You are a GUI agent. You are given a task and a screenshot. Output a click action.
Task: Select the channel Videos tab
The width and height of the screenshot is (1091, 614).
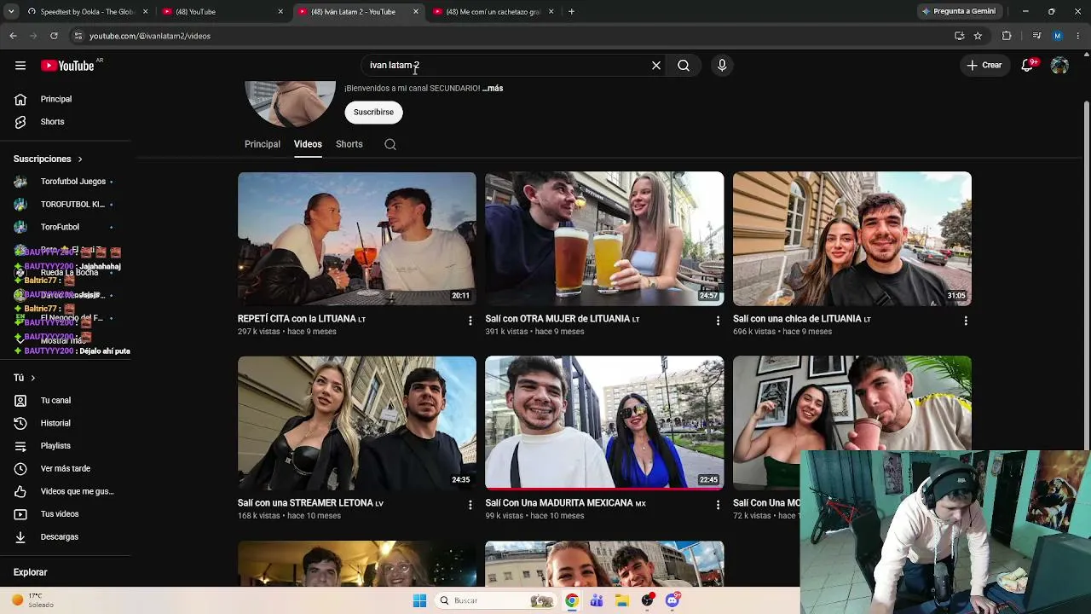[x=308, y=144]
